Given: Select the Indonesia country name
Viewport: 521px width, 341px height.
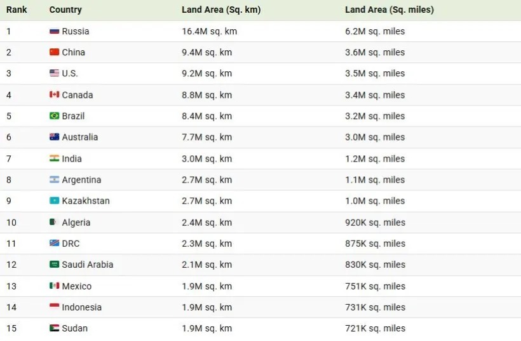Looking at the screenshot, I should point(82,307).
